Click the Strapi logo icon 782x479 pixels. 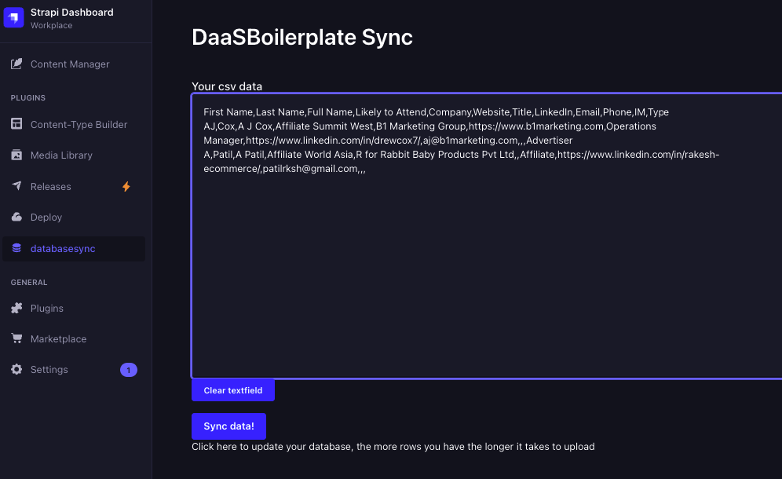click(x=13, y=17)
